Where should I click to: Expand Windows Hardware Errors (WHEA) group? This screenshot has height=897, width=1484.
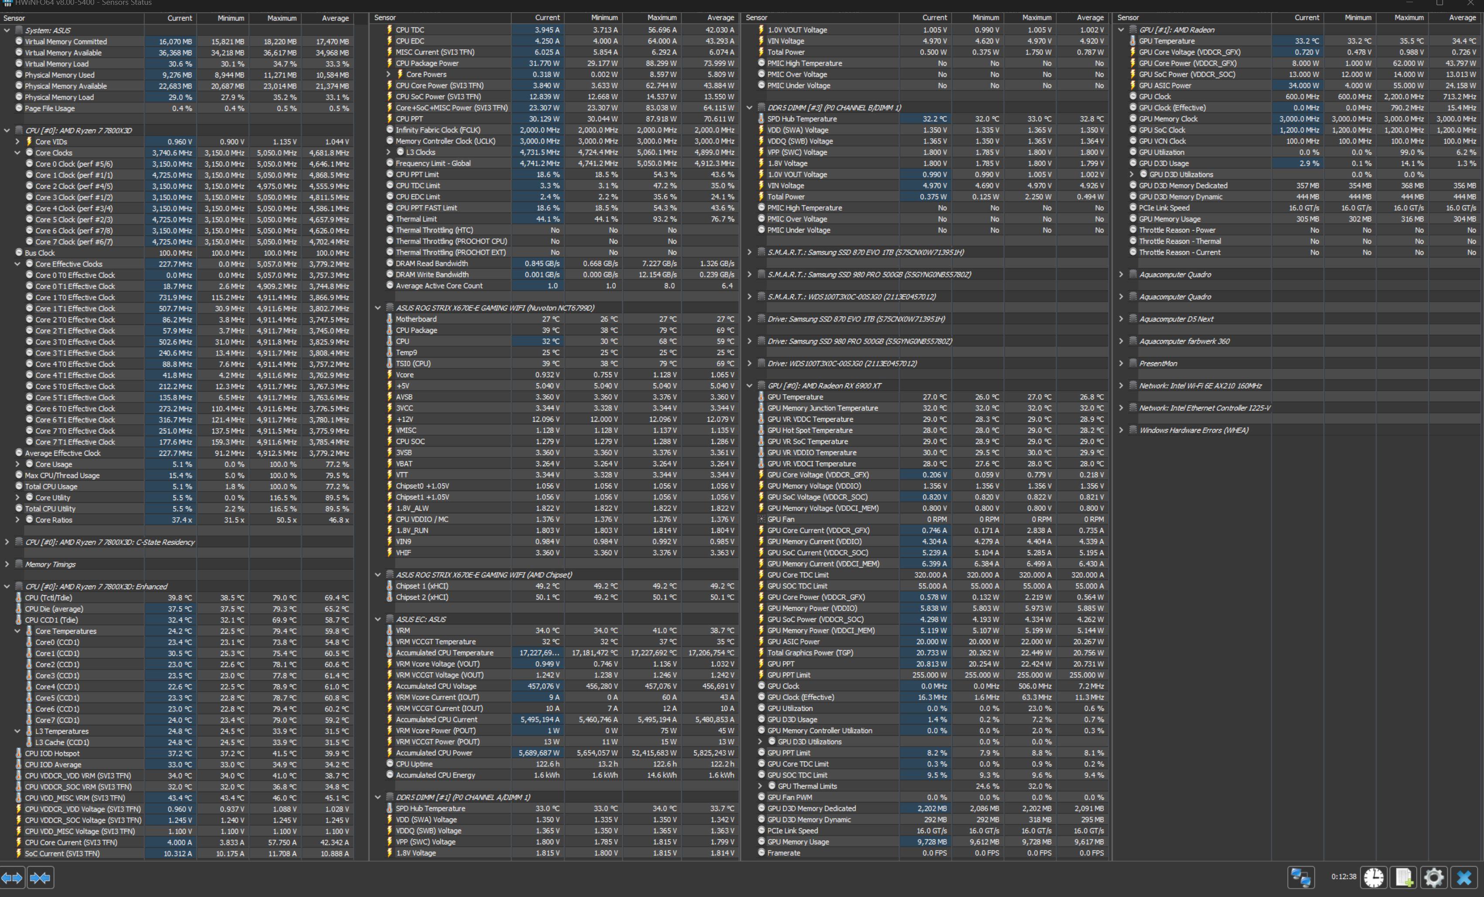[1122, 430]
